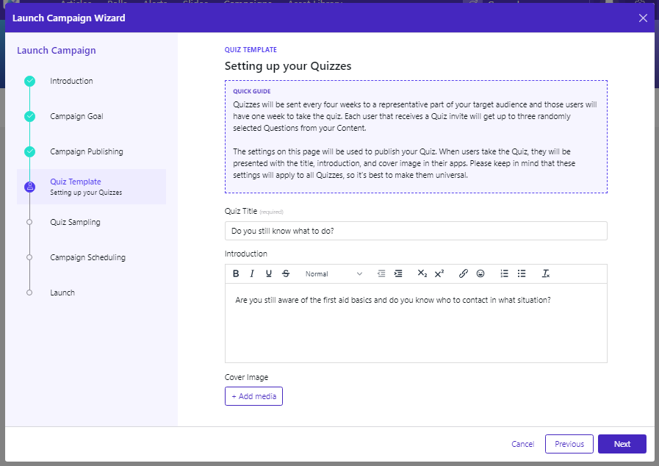Go to the Campaign Goal step
This screenshot has width=659, height=466.
(x=76, y=116)
